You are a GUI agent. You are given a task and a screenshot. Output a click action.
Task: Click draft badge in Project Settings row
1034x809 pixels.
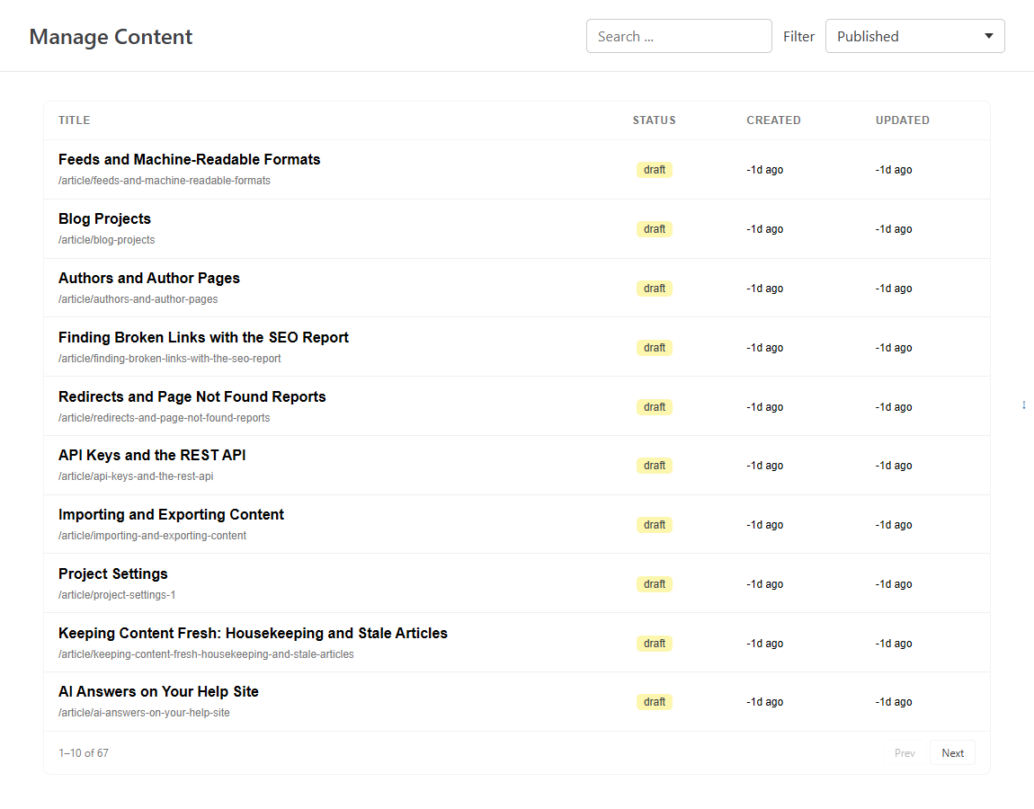655,584
